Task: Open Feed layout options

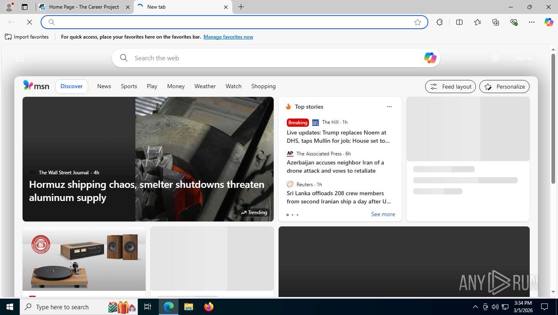Action: click(451, 87)
